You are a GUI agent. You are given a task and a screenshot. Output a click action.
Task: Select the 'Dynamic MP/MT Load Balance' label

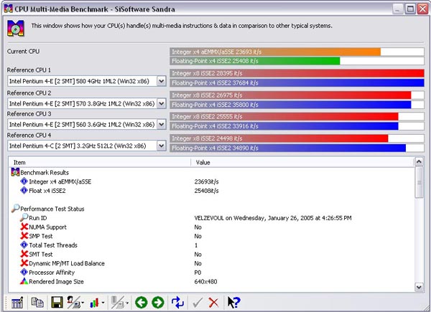click(67, 263)
